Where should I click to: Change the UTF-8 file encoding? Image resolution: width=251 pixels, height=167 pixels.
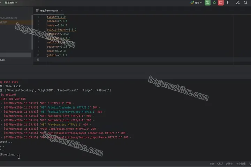click(229, 164)
